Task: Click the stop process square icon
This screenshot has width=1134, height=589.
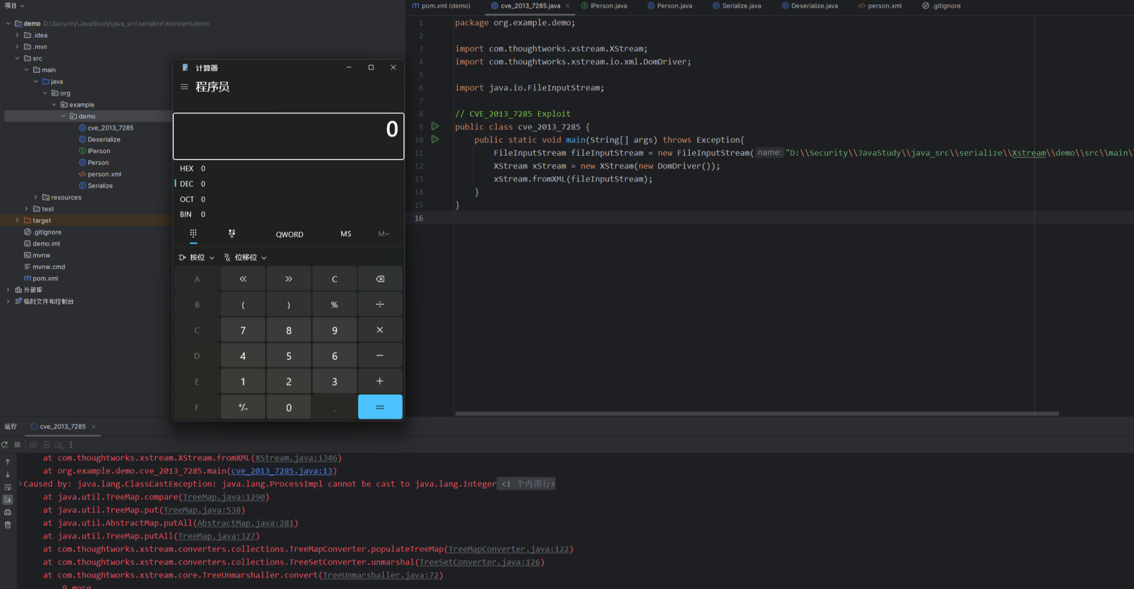Action: (18, 445)
